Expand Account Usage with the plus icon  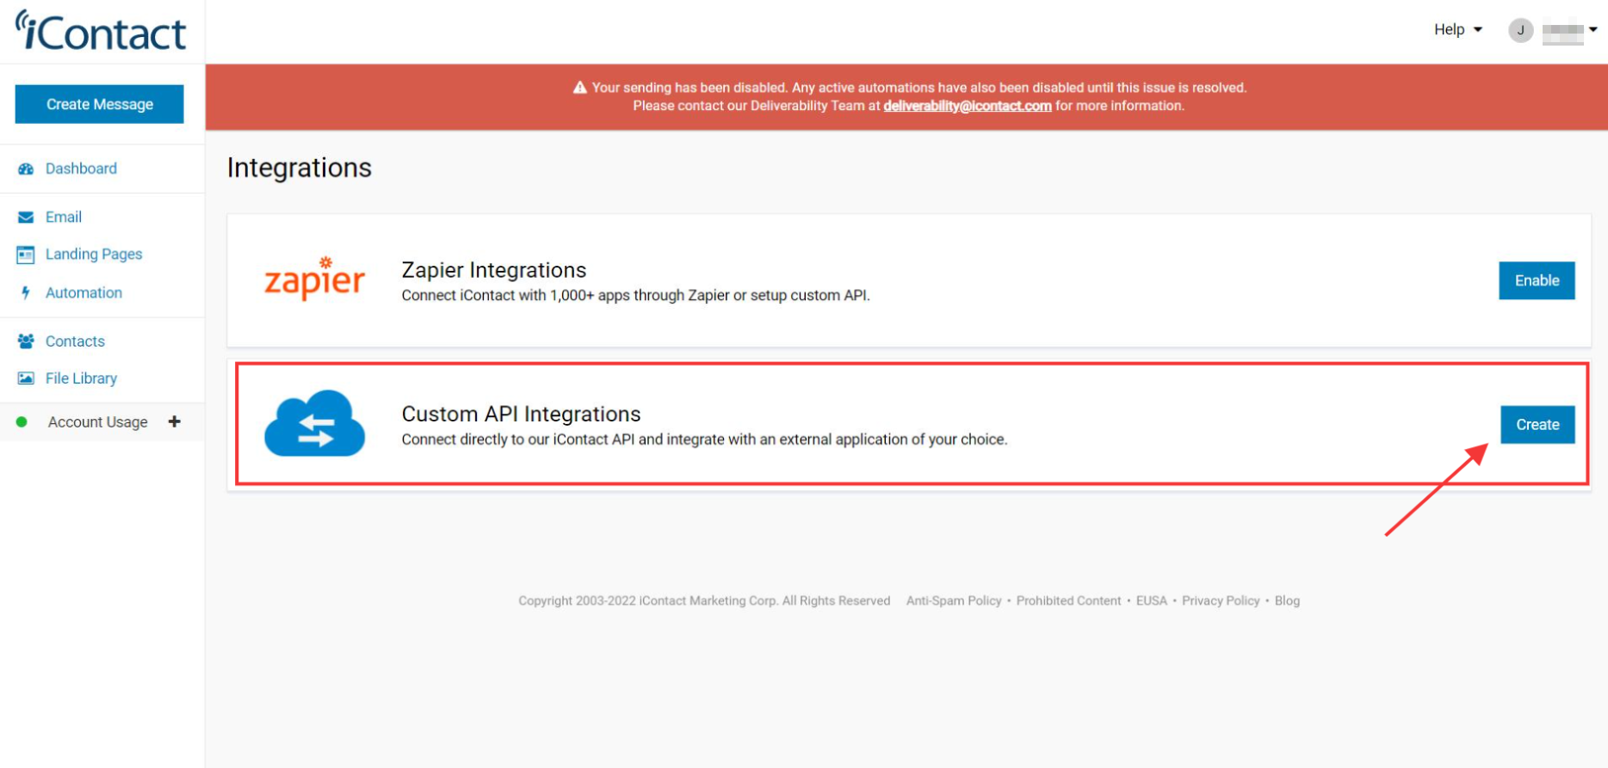point(175,421)
